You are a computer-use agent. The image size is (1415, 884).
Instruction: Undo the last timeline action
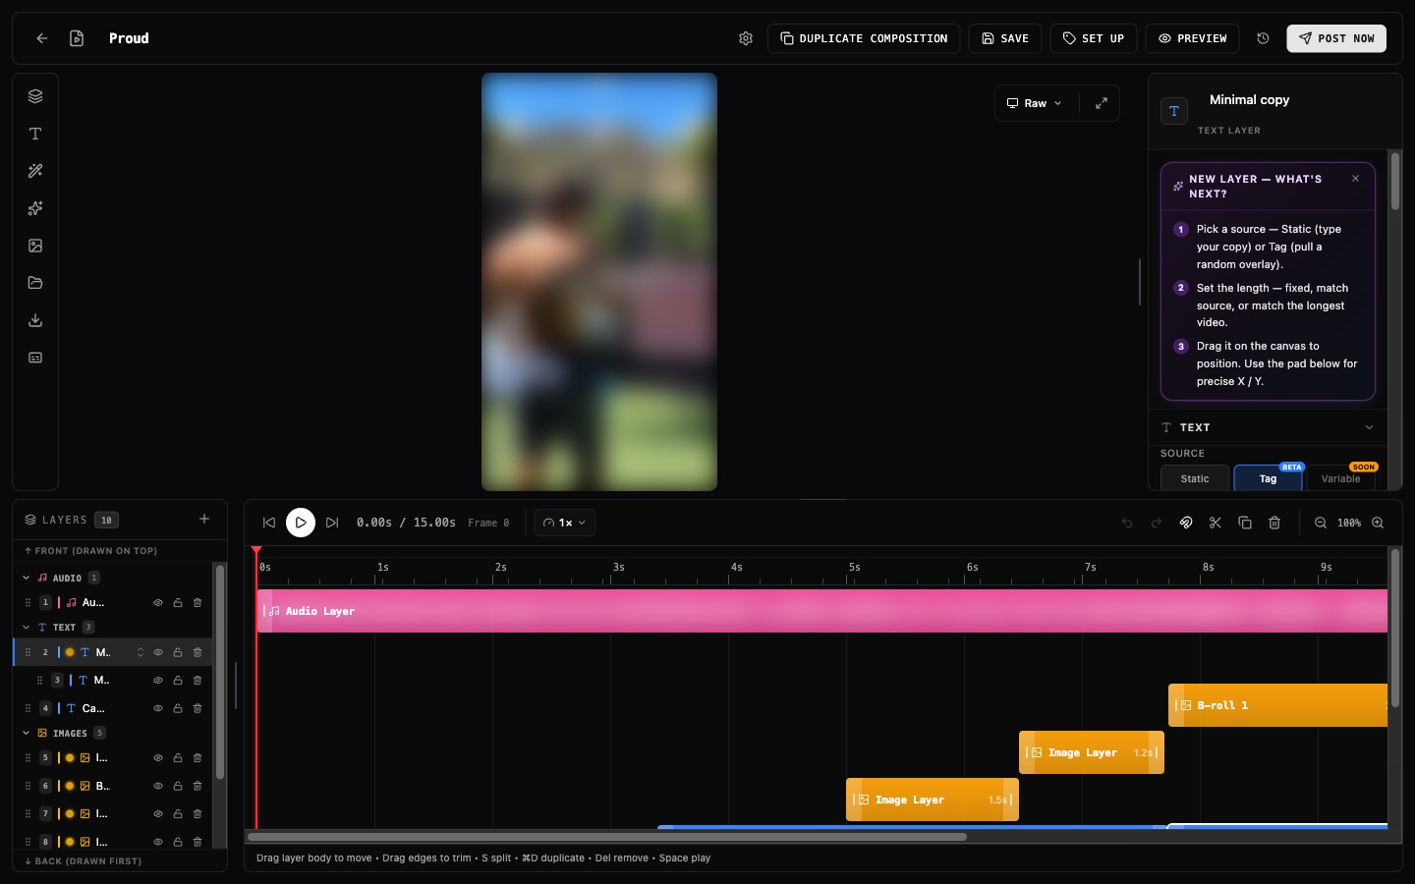[x=1127, y=523]
